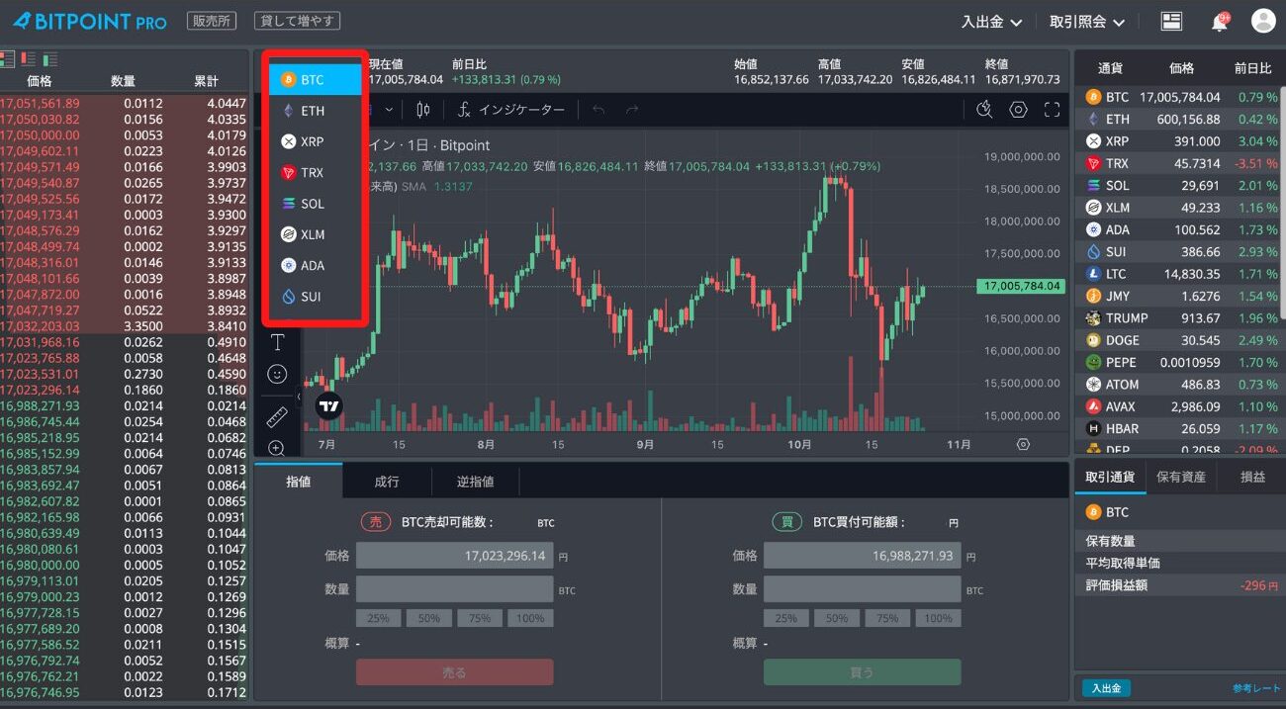The image size is (1286, 709).
Task: Click the buy-side 数量 input field
Action: point(862,589)
